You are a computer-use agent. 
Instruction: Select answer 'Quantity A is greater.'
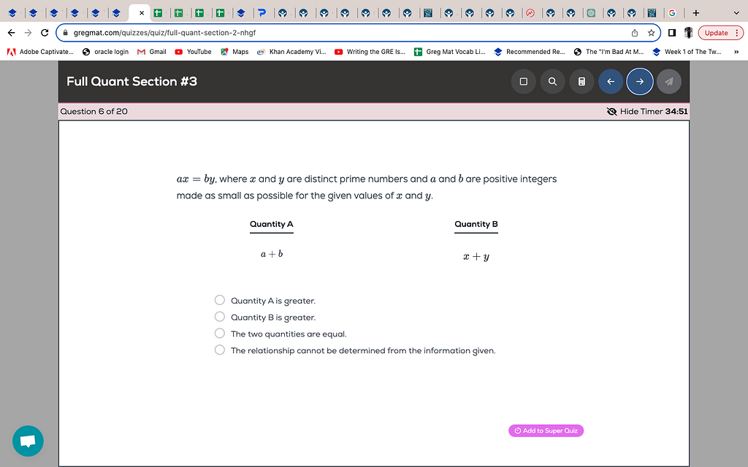219,300
